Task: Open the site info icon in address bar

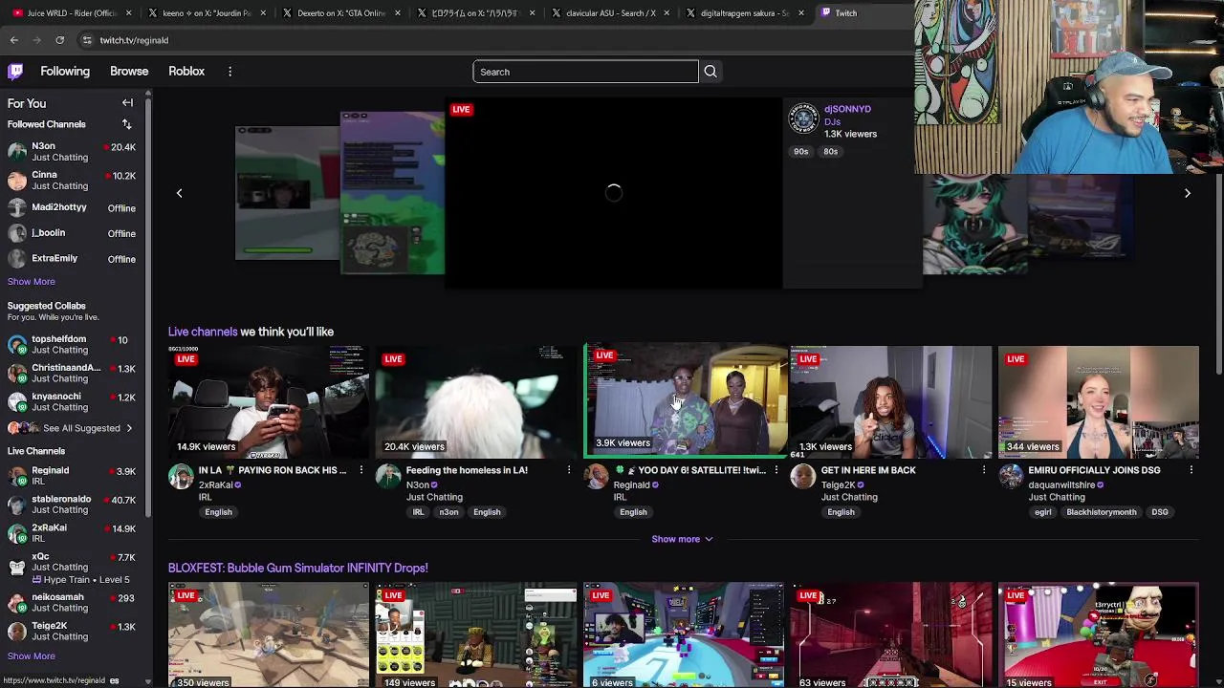Action: tap(87, 40)
